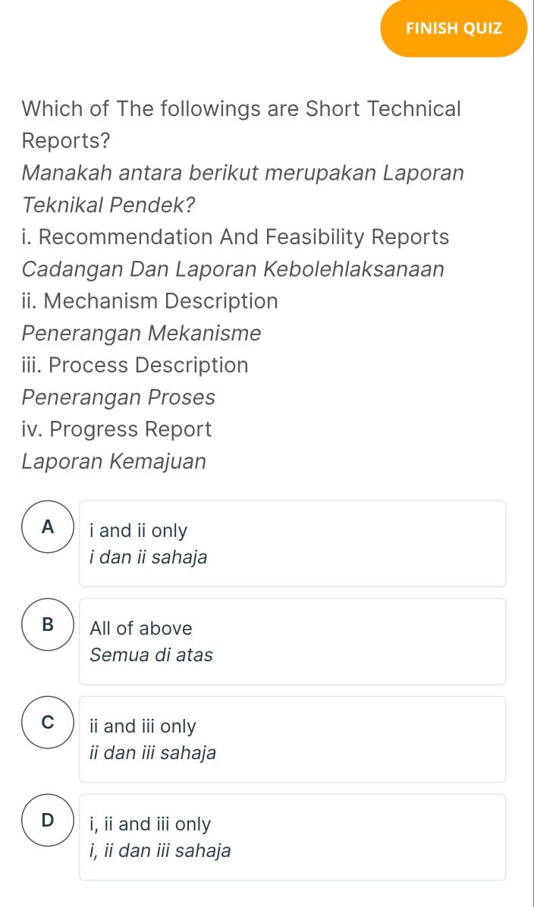This screenshot has width=534, height=907.
Task: Click option iii Process Description text
Action: (135, 366)
